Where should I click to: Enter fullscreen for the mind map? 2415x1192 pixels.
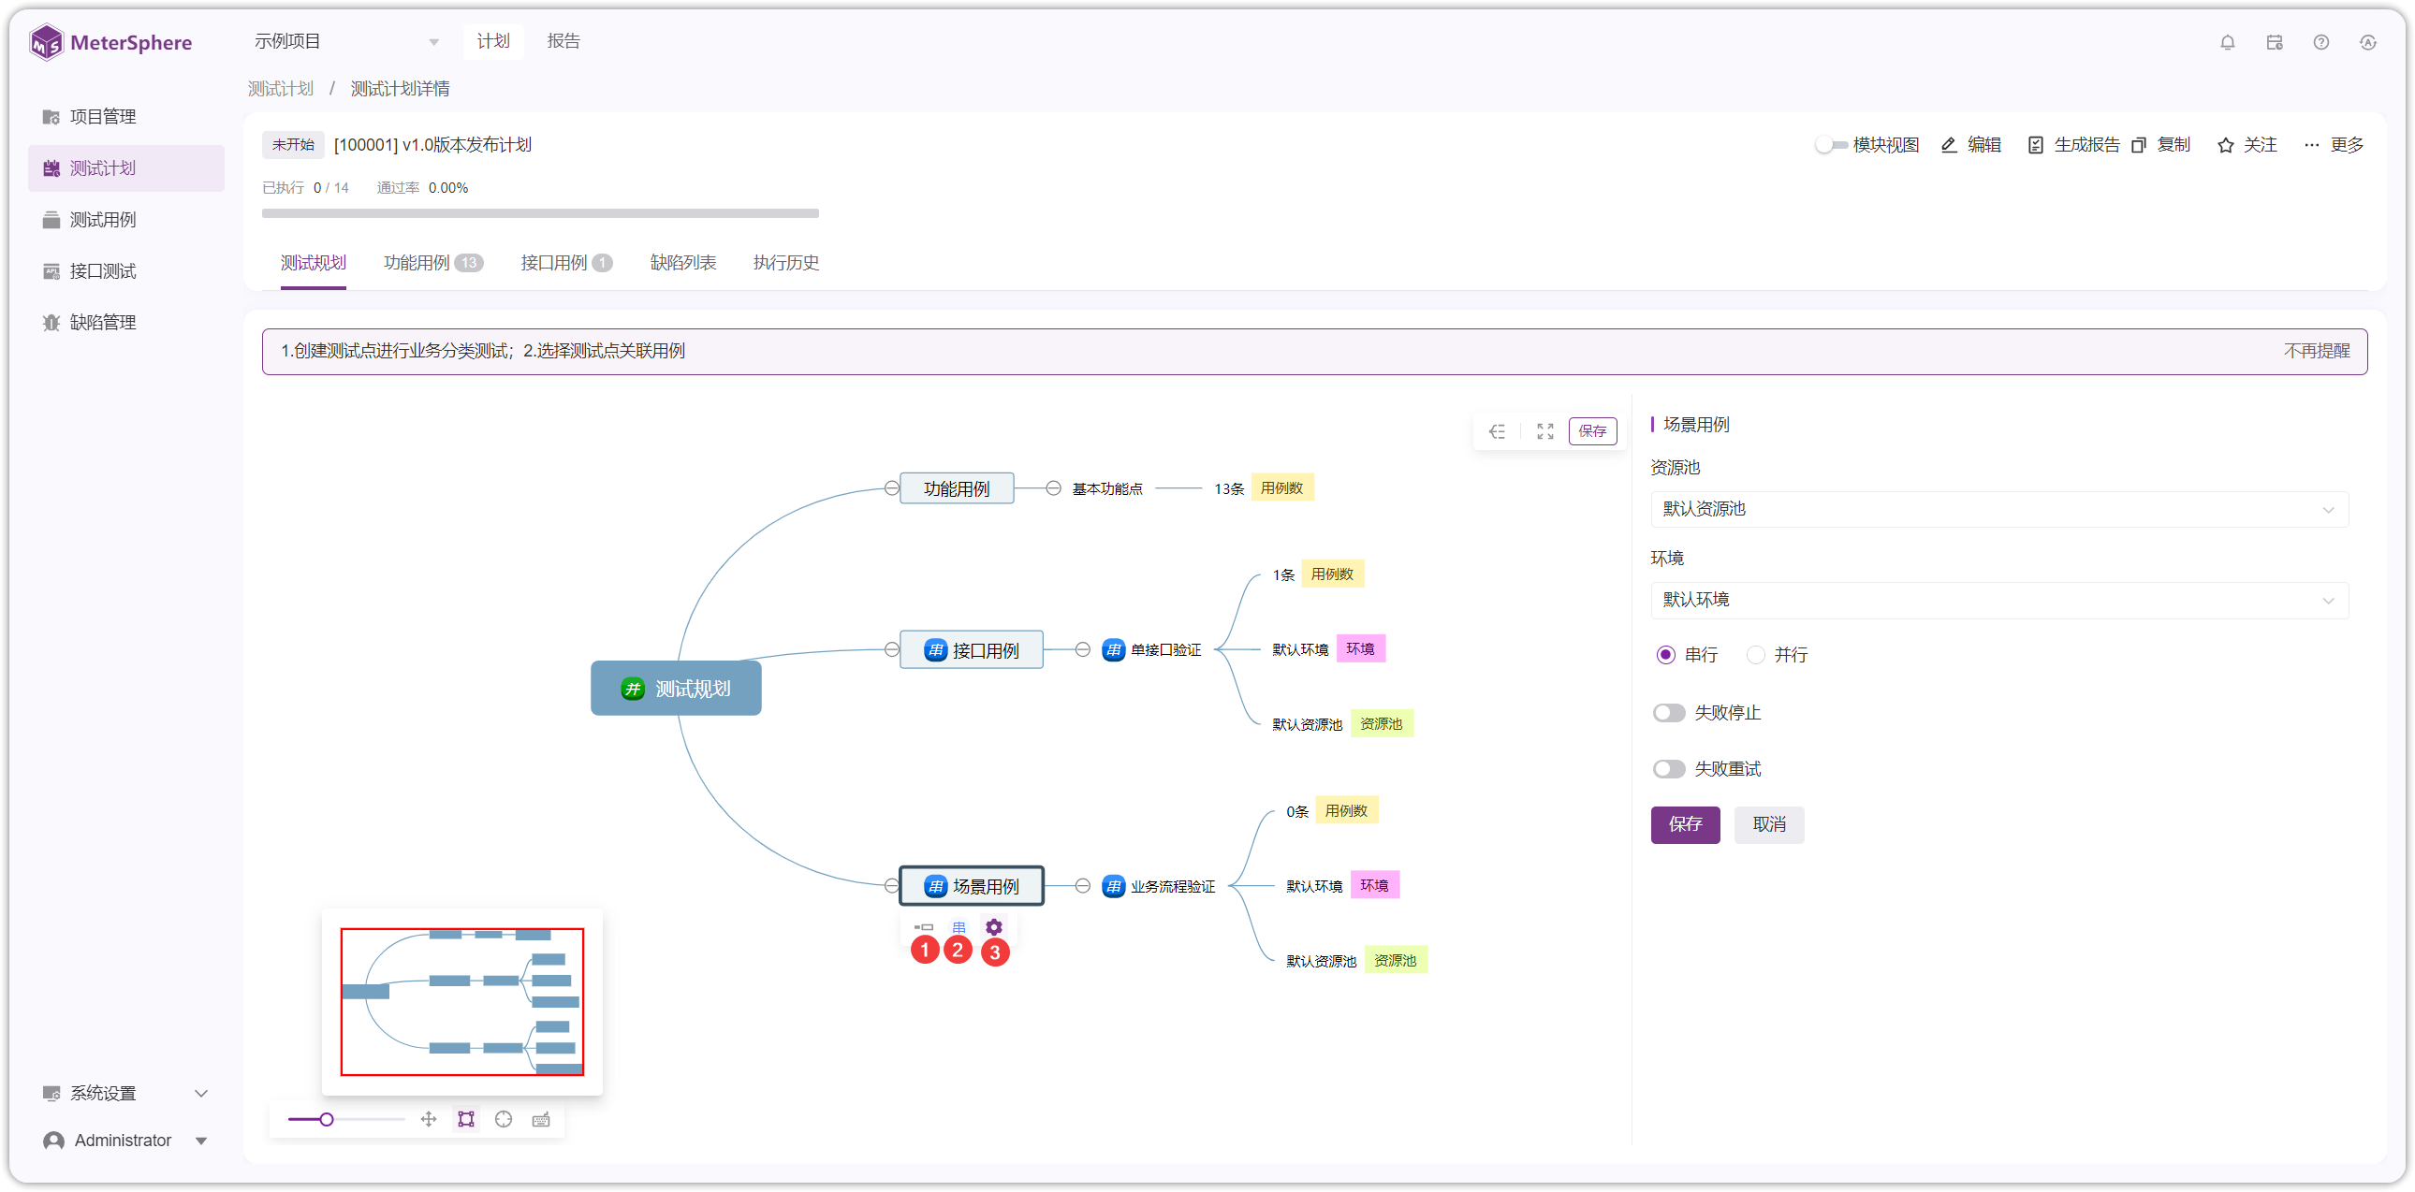tap(1545, 431)
